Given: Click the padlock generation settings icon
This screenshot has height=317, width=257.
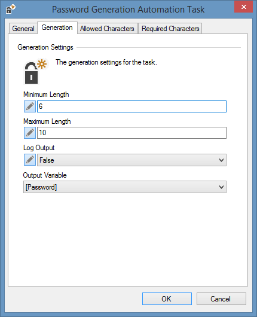Looking at the screenshot, I should click(x=36, y=71).
